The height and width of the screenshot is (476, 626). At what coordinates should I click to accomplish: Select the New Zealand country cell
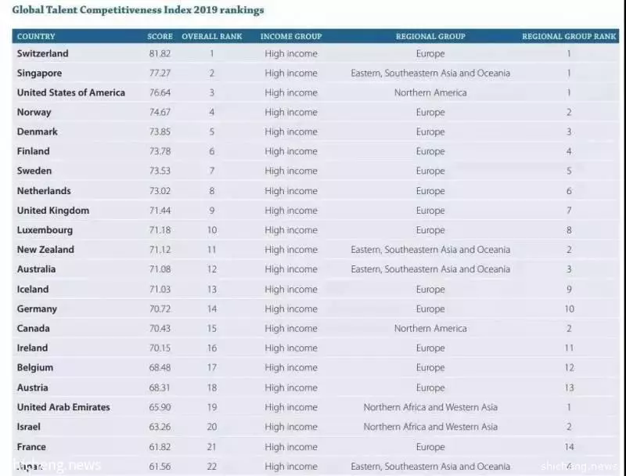45,250
